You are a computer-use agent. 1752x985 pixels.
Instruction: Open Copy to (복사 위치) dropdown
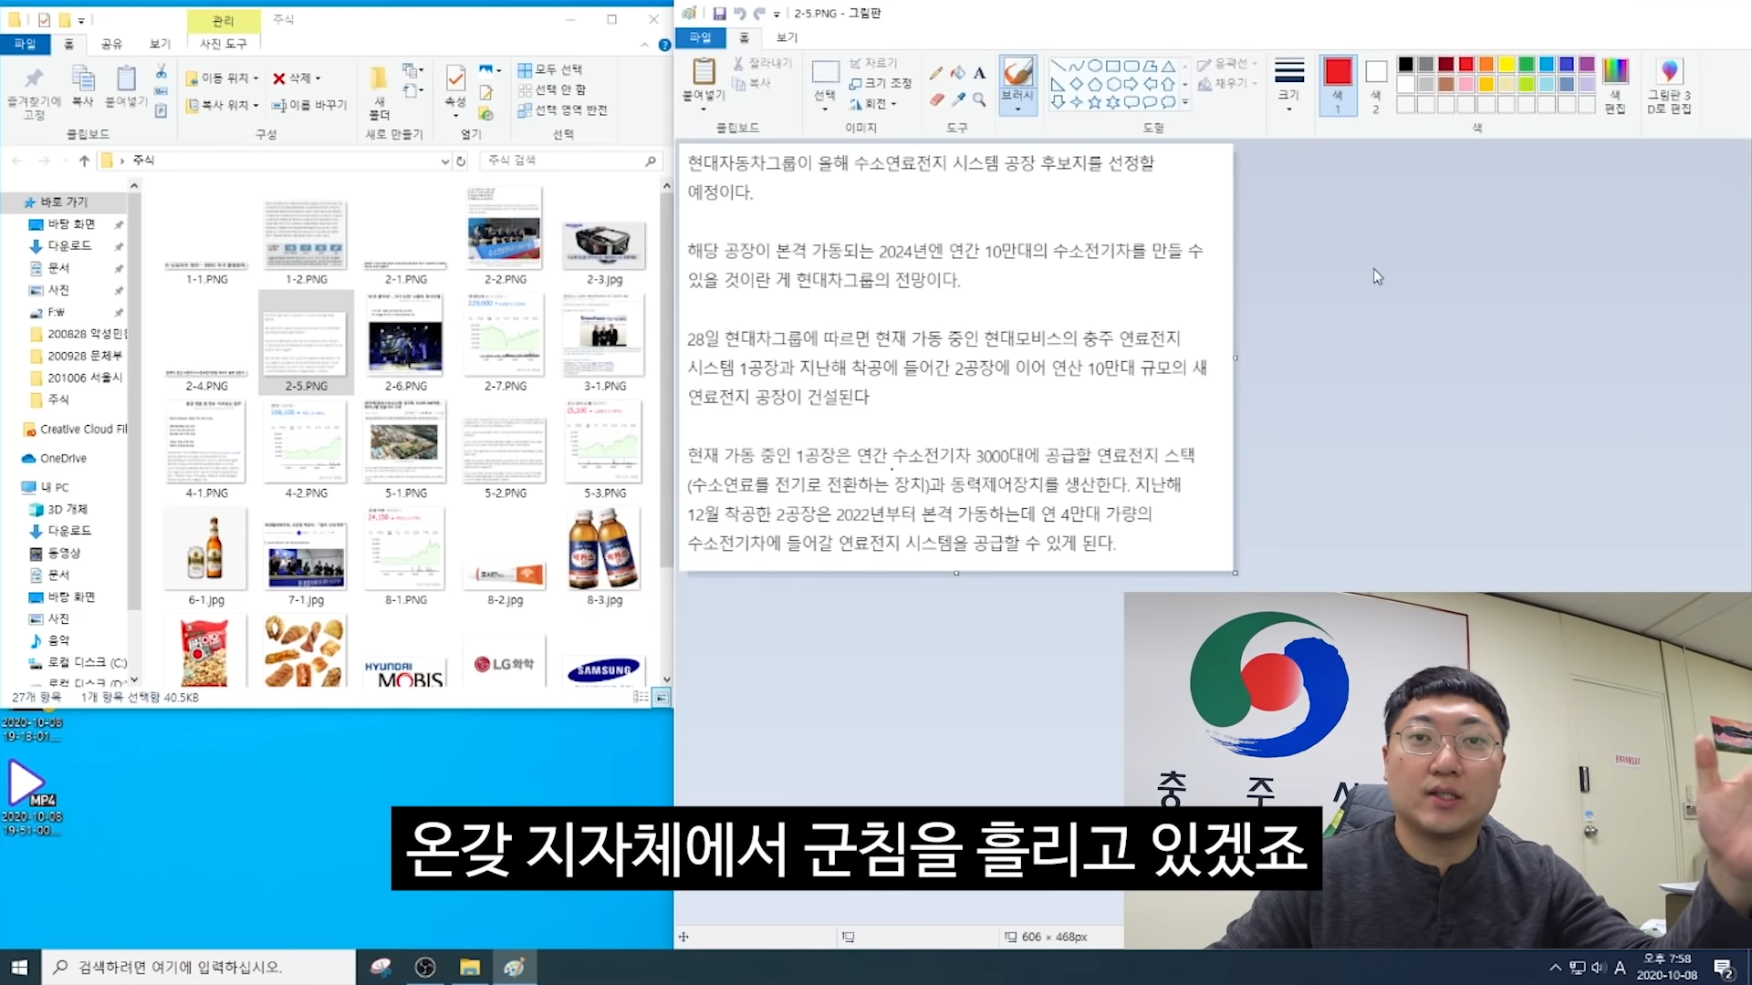[223, 105]
